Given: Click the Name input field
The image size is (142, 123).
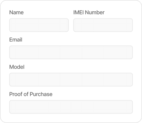Looking at the screenshot, I should 39,25.
